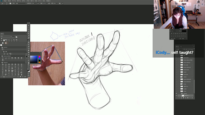Viewport: 205px width, 115px height.
Task: Open the File menu
Action: pos(5,1)
